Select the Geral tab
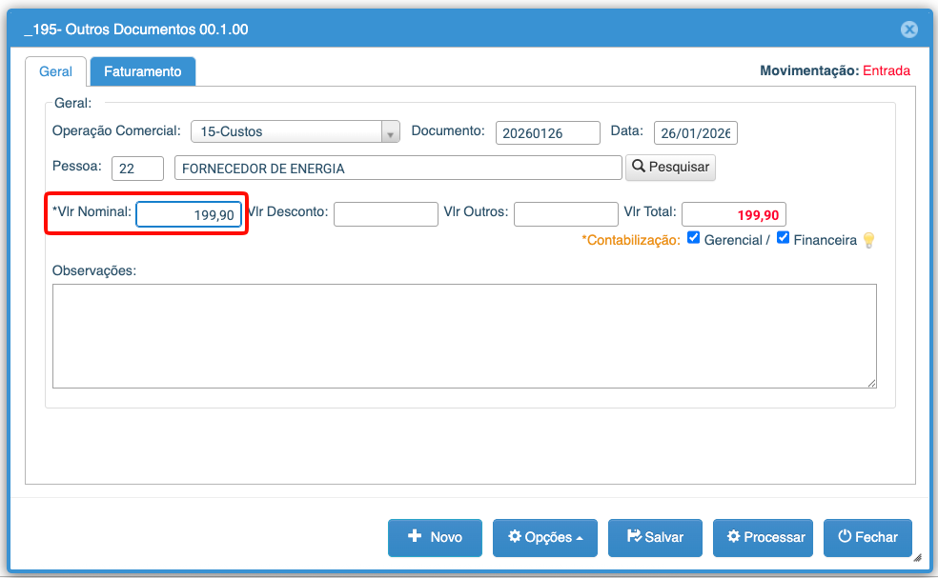 55,71
